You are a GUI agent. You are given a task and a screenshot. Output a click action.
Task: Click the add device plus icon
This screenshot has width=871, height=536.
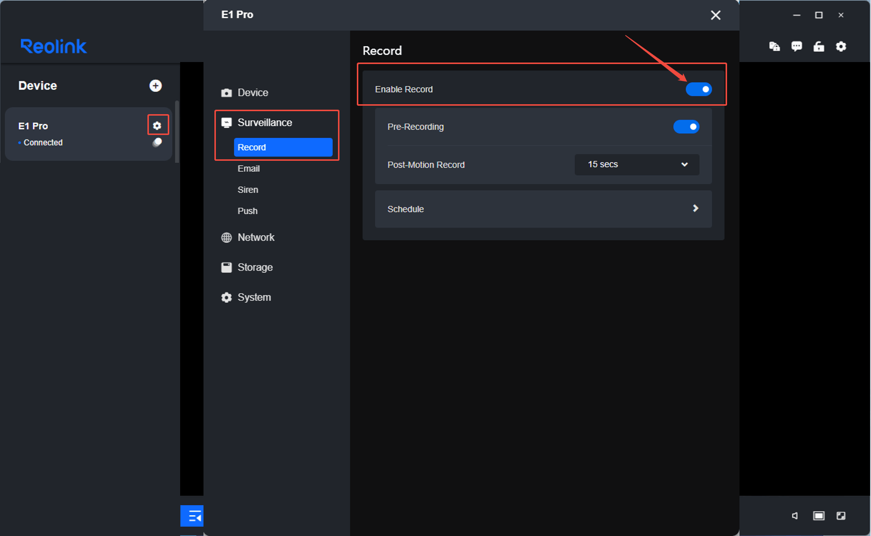click(155, 86)
